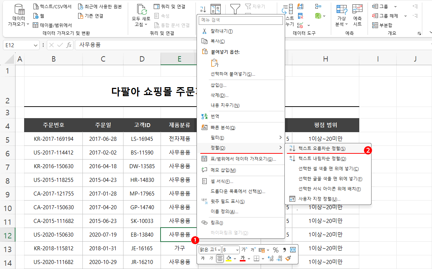Sort text ascending (텍스트 오름차순 정렬)
Image resolution: width=432 pixels, height=269 pixels.
point(328,148)
